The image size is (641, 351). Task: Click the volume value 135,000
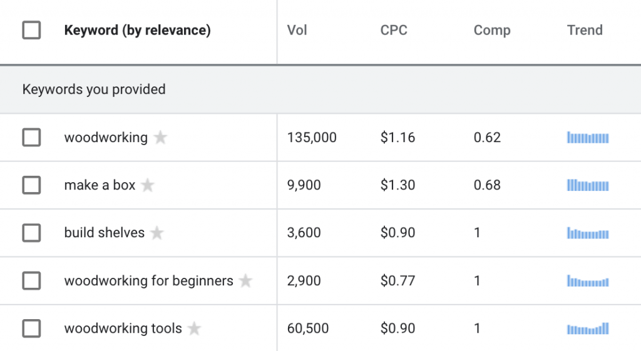[x=312, y=138]
